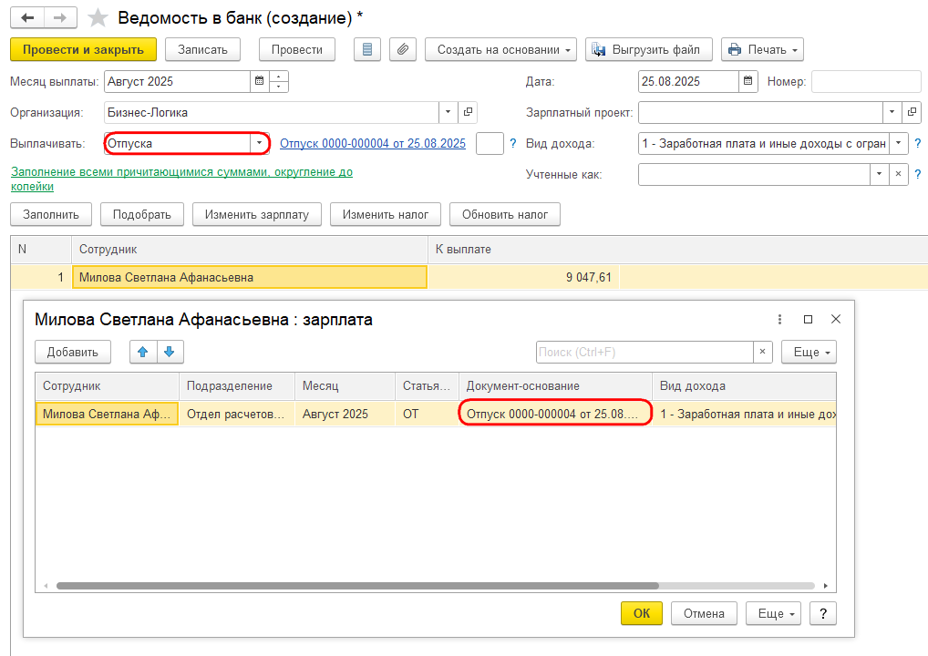Viewport: 928px width, 656px height.
Task: Click the question mark help button beside dialog Еще
Action: (822, 614)
